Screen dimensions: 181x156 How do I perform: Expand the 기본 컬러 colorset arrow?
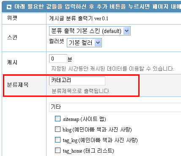tap(98, 43)
